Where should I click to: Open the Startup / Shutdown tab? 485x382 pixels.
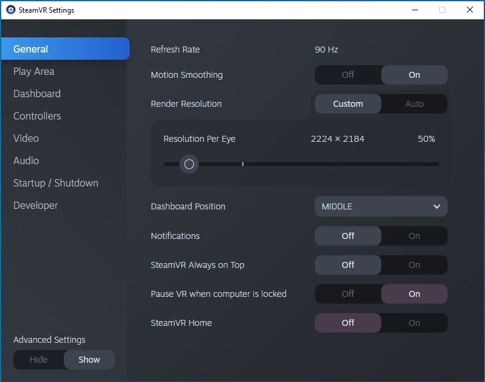click(55, 183)
